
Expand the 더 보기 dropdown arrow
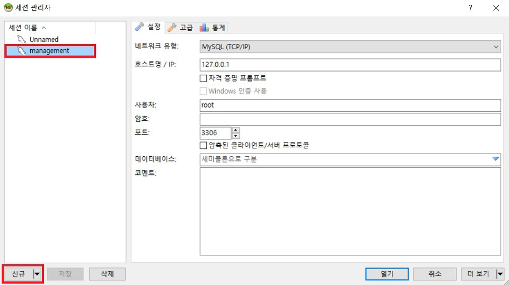pyautogui.click(x=499, y=274)
